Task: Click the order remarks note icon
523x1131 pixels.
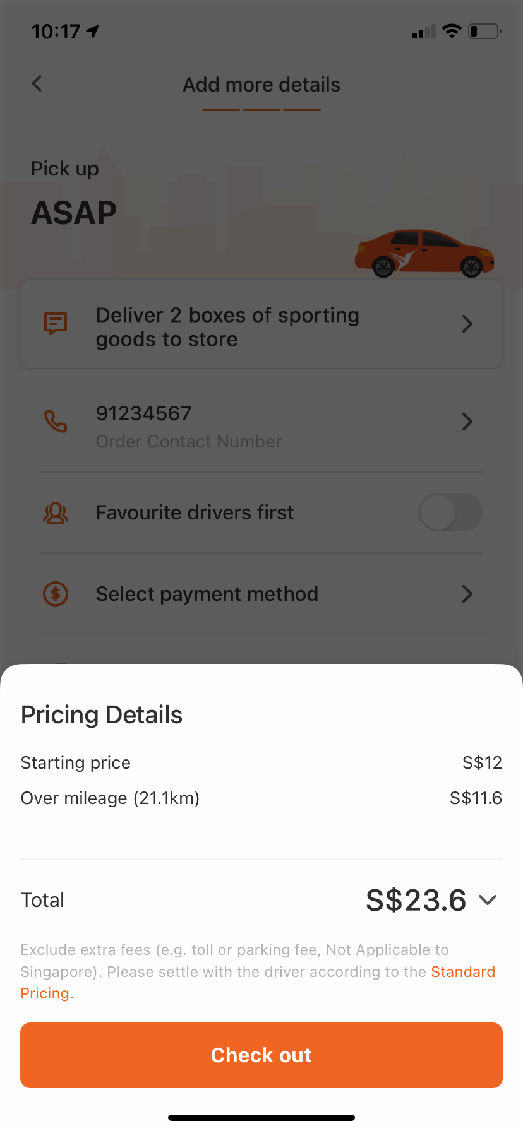Action: pyautogui.click(x=56, y=324)
